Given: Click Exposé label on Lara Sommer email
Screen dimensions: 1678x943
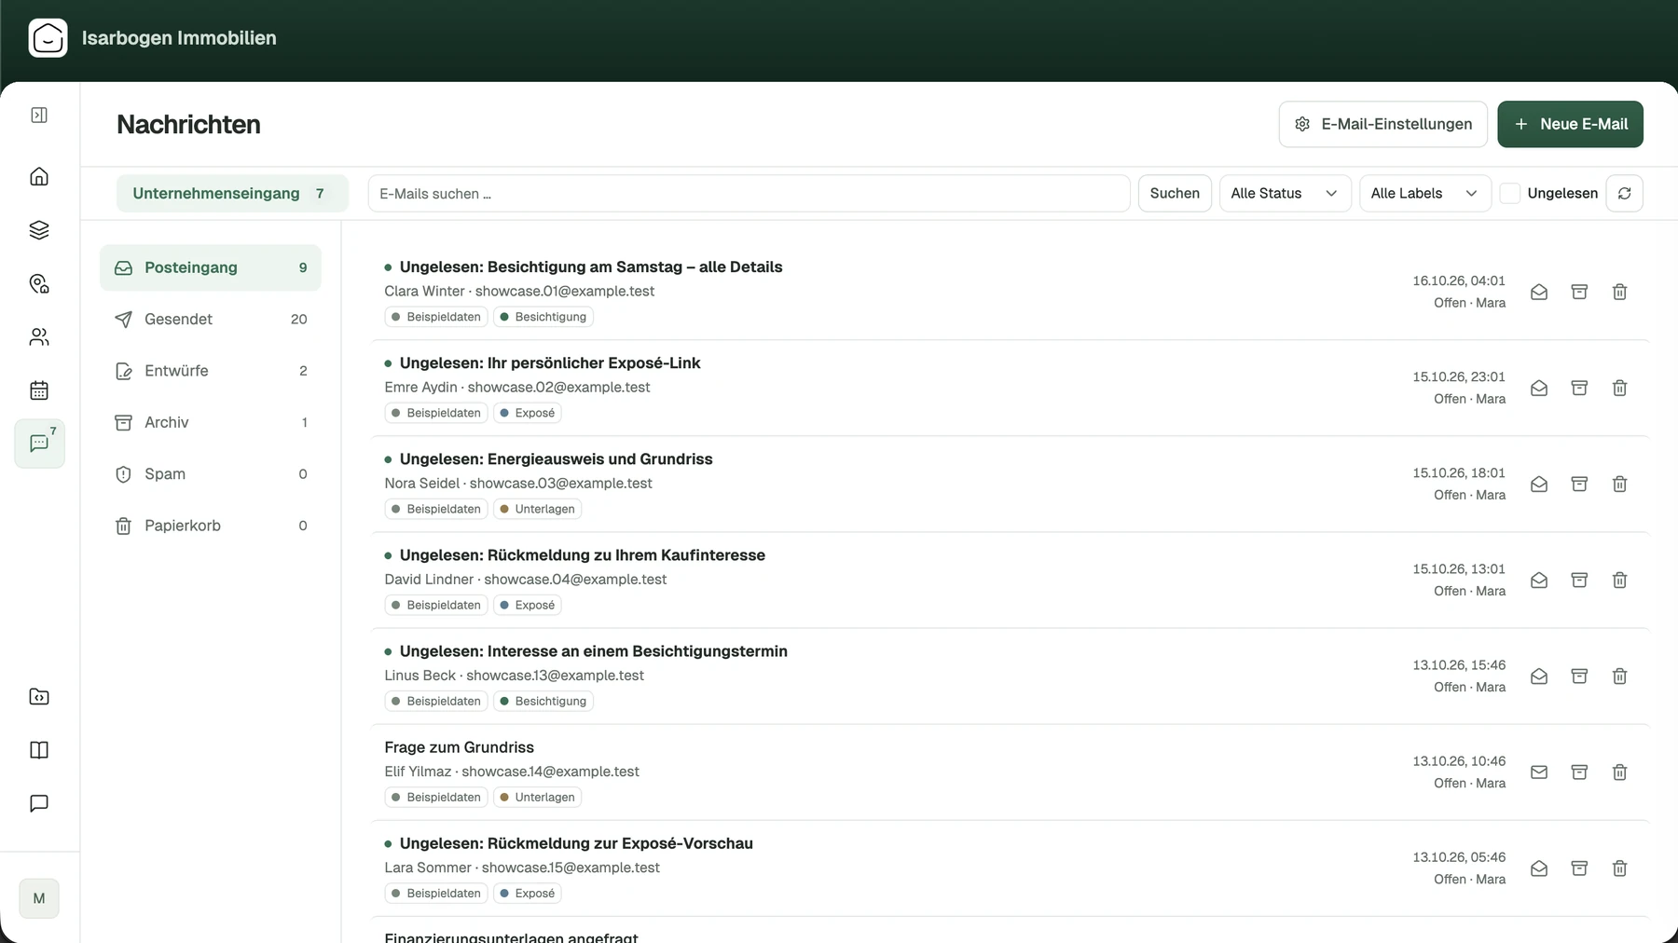Looking at the screenshot, I should point(527,893).
